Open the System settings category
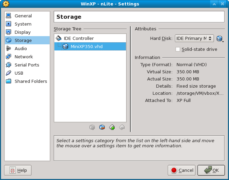229x180 pixels. point(27,24)
